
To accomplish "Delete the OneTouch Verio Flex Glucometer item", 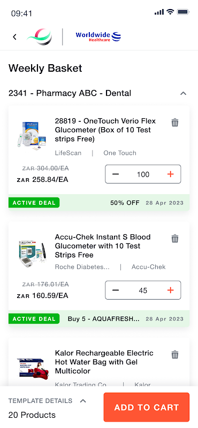I will [175, 123].
